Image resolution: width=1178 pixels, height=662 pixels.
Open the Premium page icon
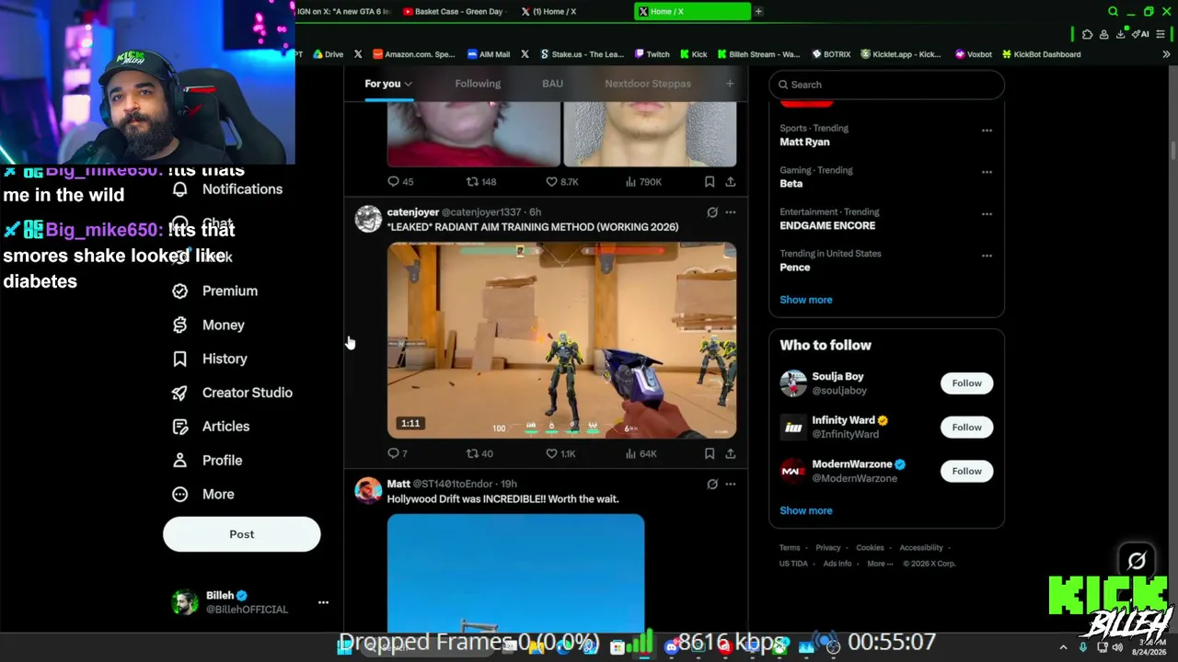coord(180,291)
